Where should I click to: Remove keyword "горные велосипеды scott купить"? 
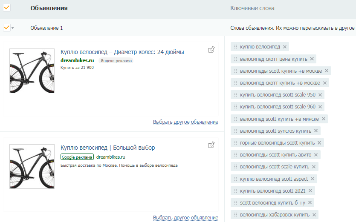319,143
